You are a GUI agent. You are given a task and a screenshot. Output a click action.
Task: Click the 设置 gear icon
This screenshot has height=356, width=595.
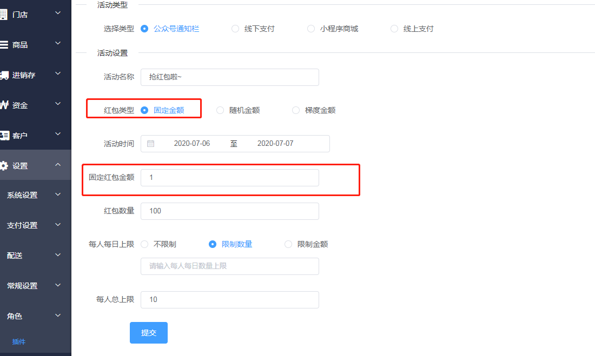(x=4, y=166)
